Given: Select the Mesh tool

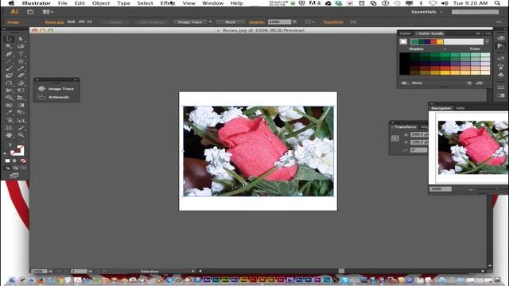Looking at the screenshot, I should [x=9, y=105].
